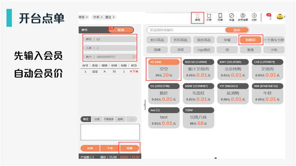Click the 估清 sold-out circle-slash icon
Image resolution: width=296 pixels, height=166 pixels.
[232, 17]
